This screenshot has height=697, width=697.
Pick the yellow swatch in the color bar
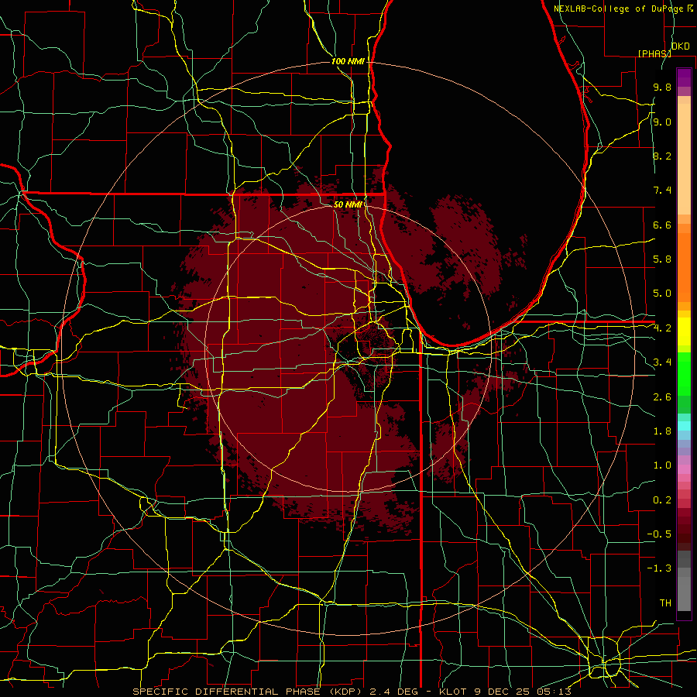pos(684,331)
